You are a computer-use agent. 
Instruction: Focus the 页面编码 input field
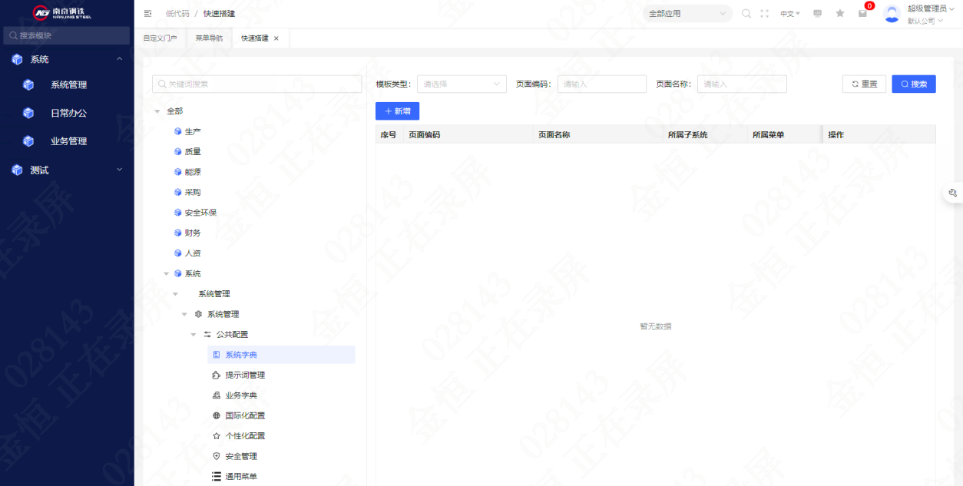[x=602, y=84]
